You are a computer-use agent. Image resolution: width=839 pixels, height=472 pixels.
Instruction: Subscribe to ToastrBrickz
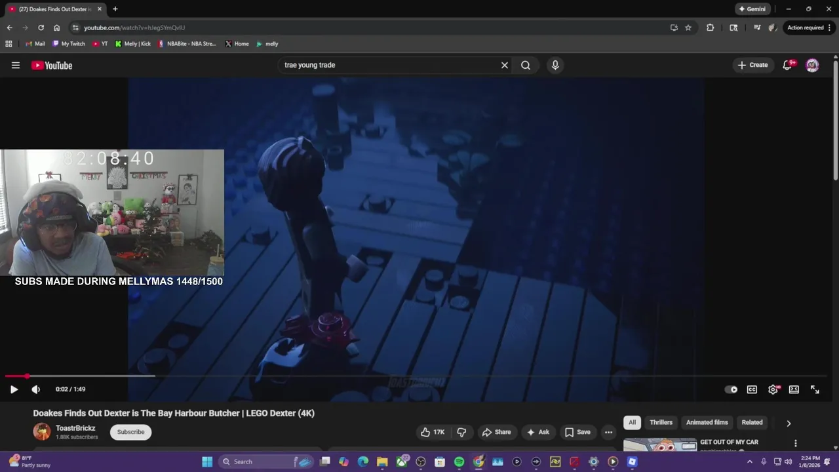tap(130, 432)
